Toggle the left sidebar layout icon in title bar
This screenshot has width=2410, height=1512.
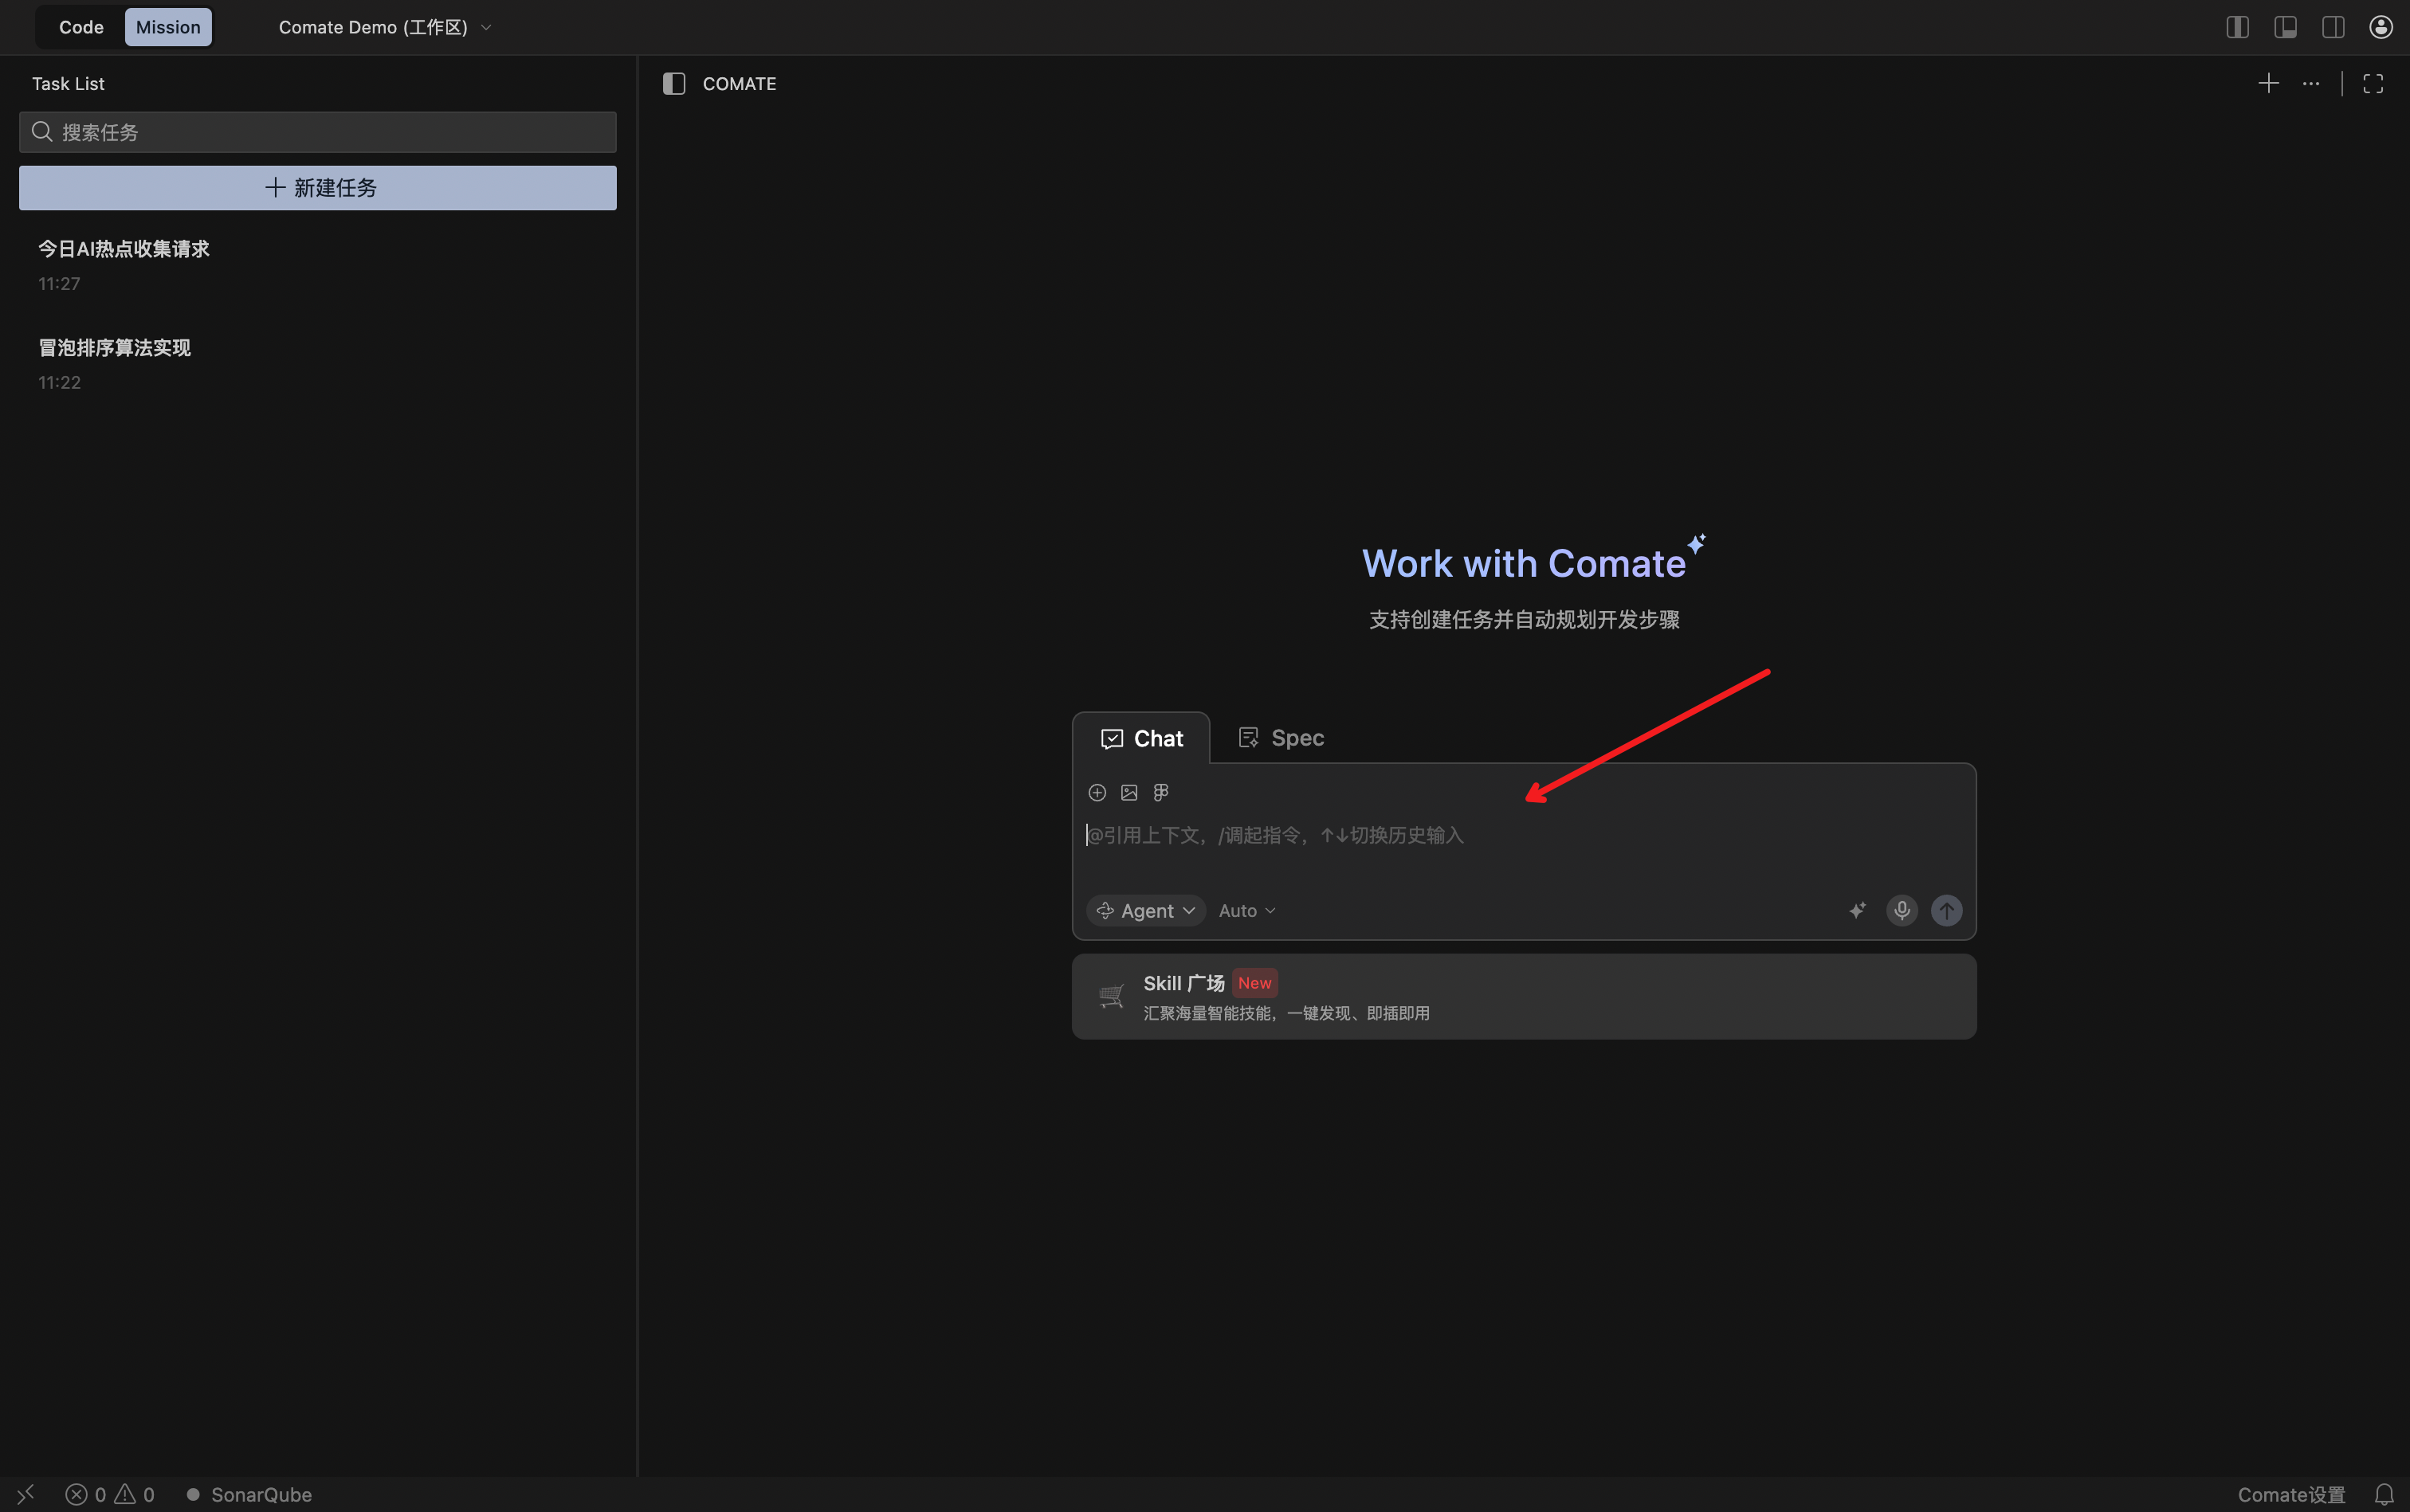click(x=2237, y=27)
